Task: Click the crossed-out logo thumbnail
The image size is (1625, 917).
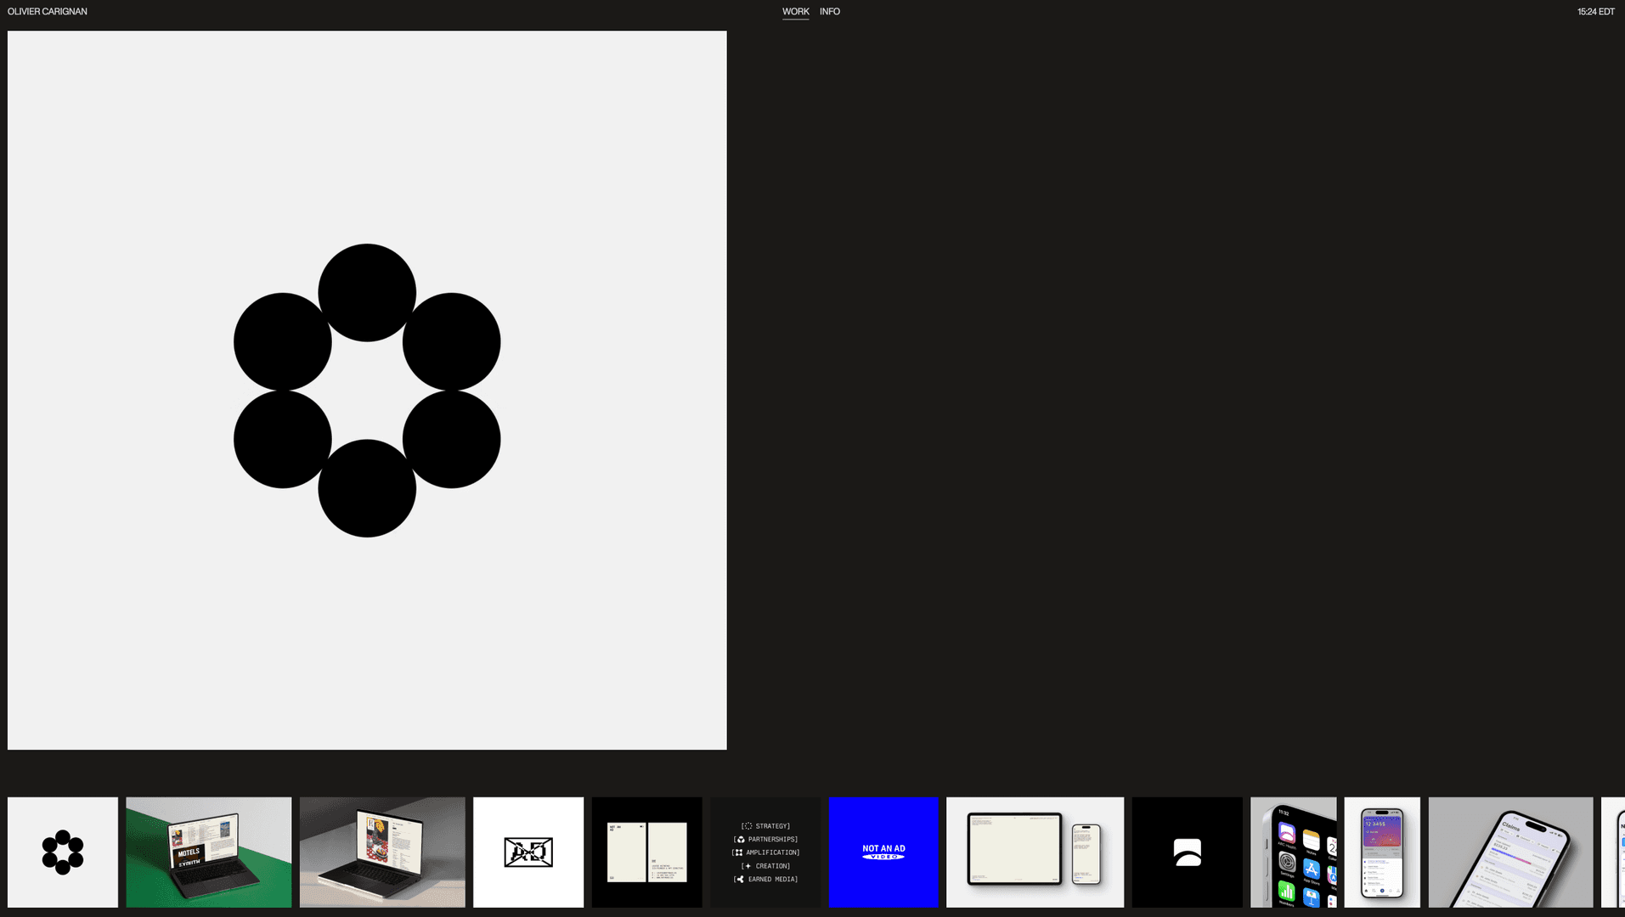Action: [x=528, y=851]
